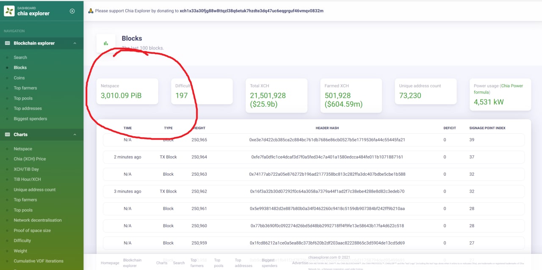The image size is (542, 270).
Task: Select Blocks in the sidebar navigation
Action: tap(20, 68)
